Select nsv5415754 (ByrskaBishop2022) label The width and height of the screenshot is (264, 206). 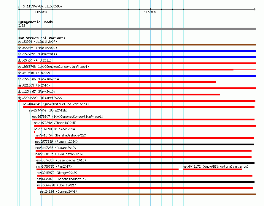pyautogui.click(x=61, y=135)
